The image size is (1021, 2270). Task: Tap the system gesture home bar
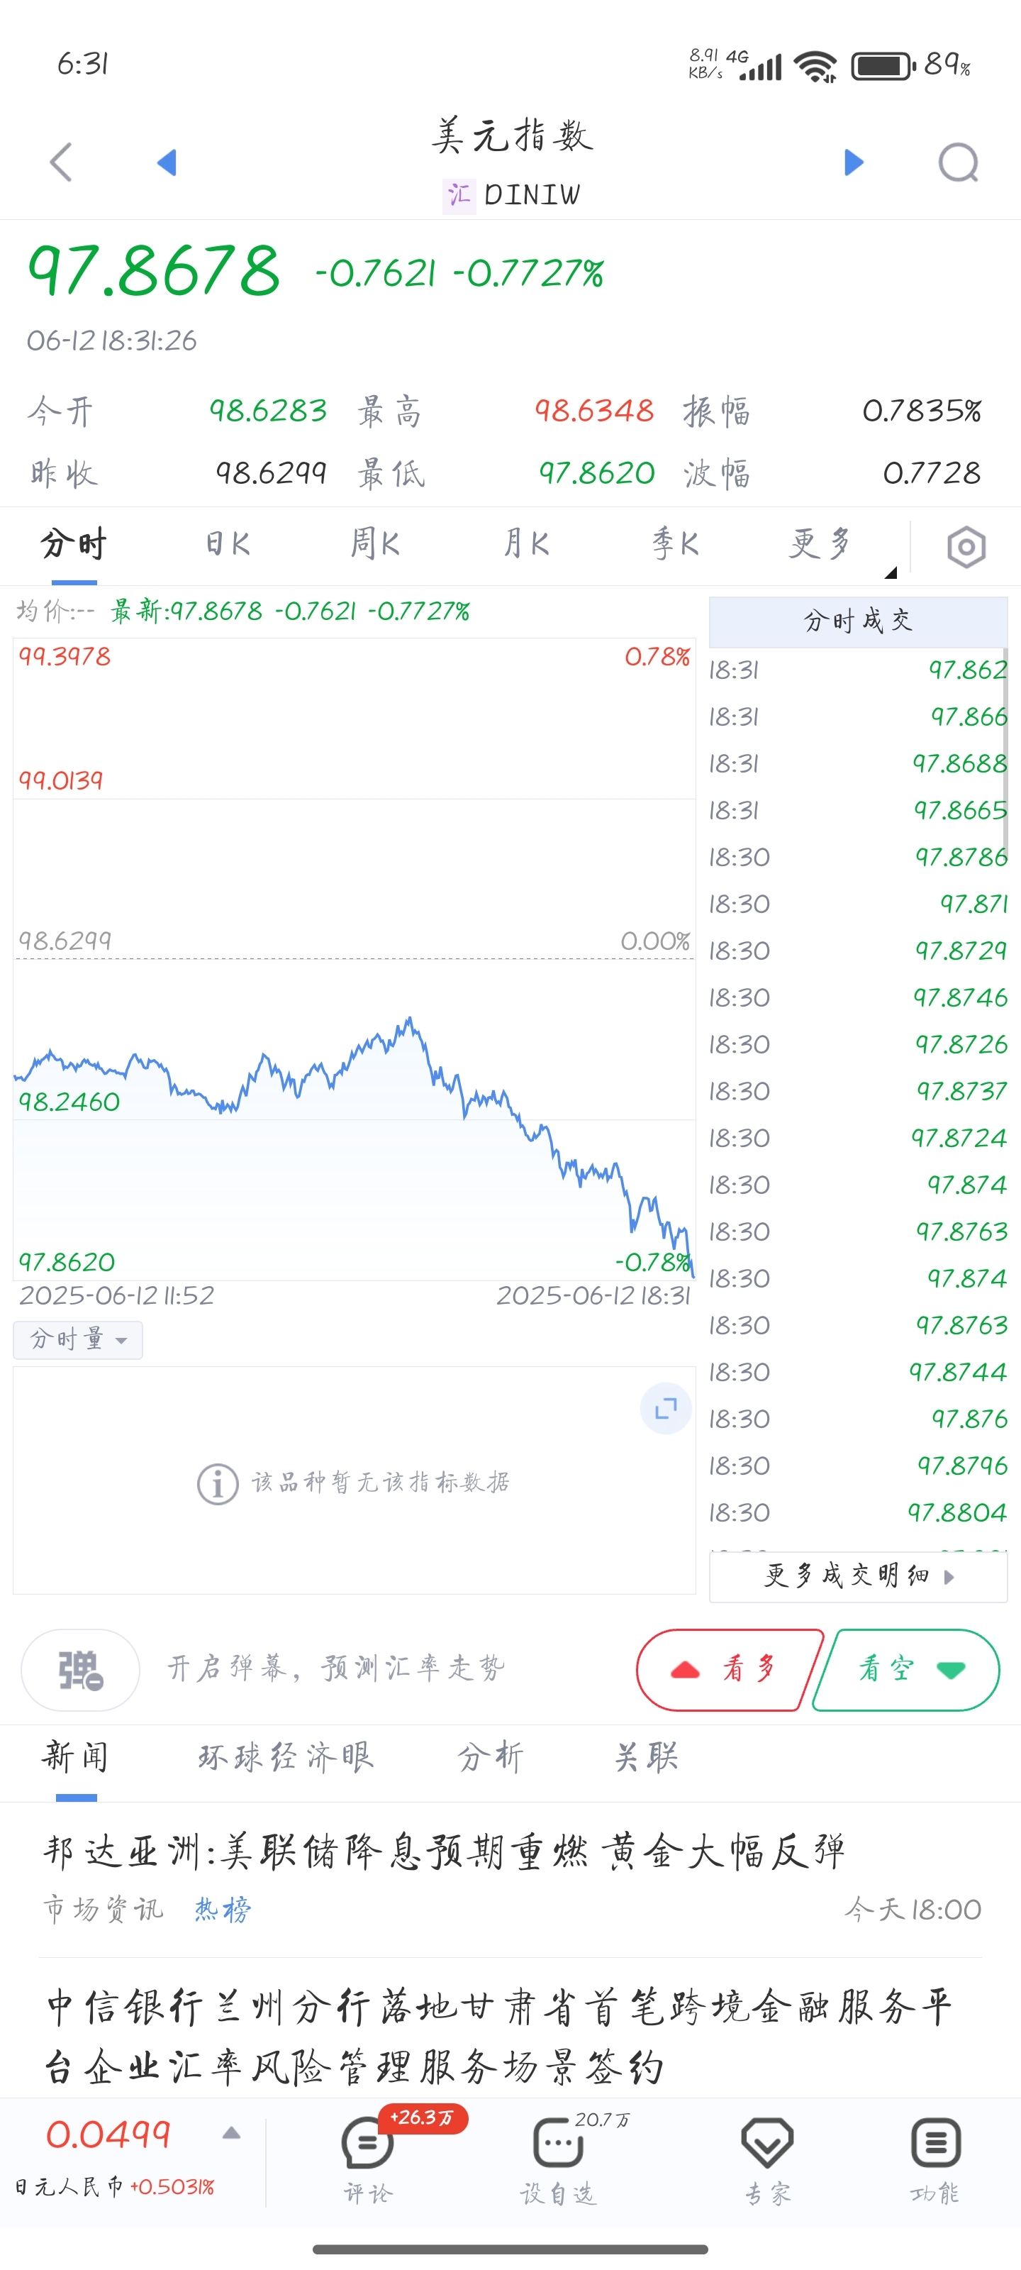coord(510,2249)
